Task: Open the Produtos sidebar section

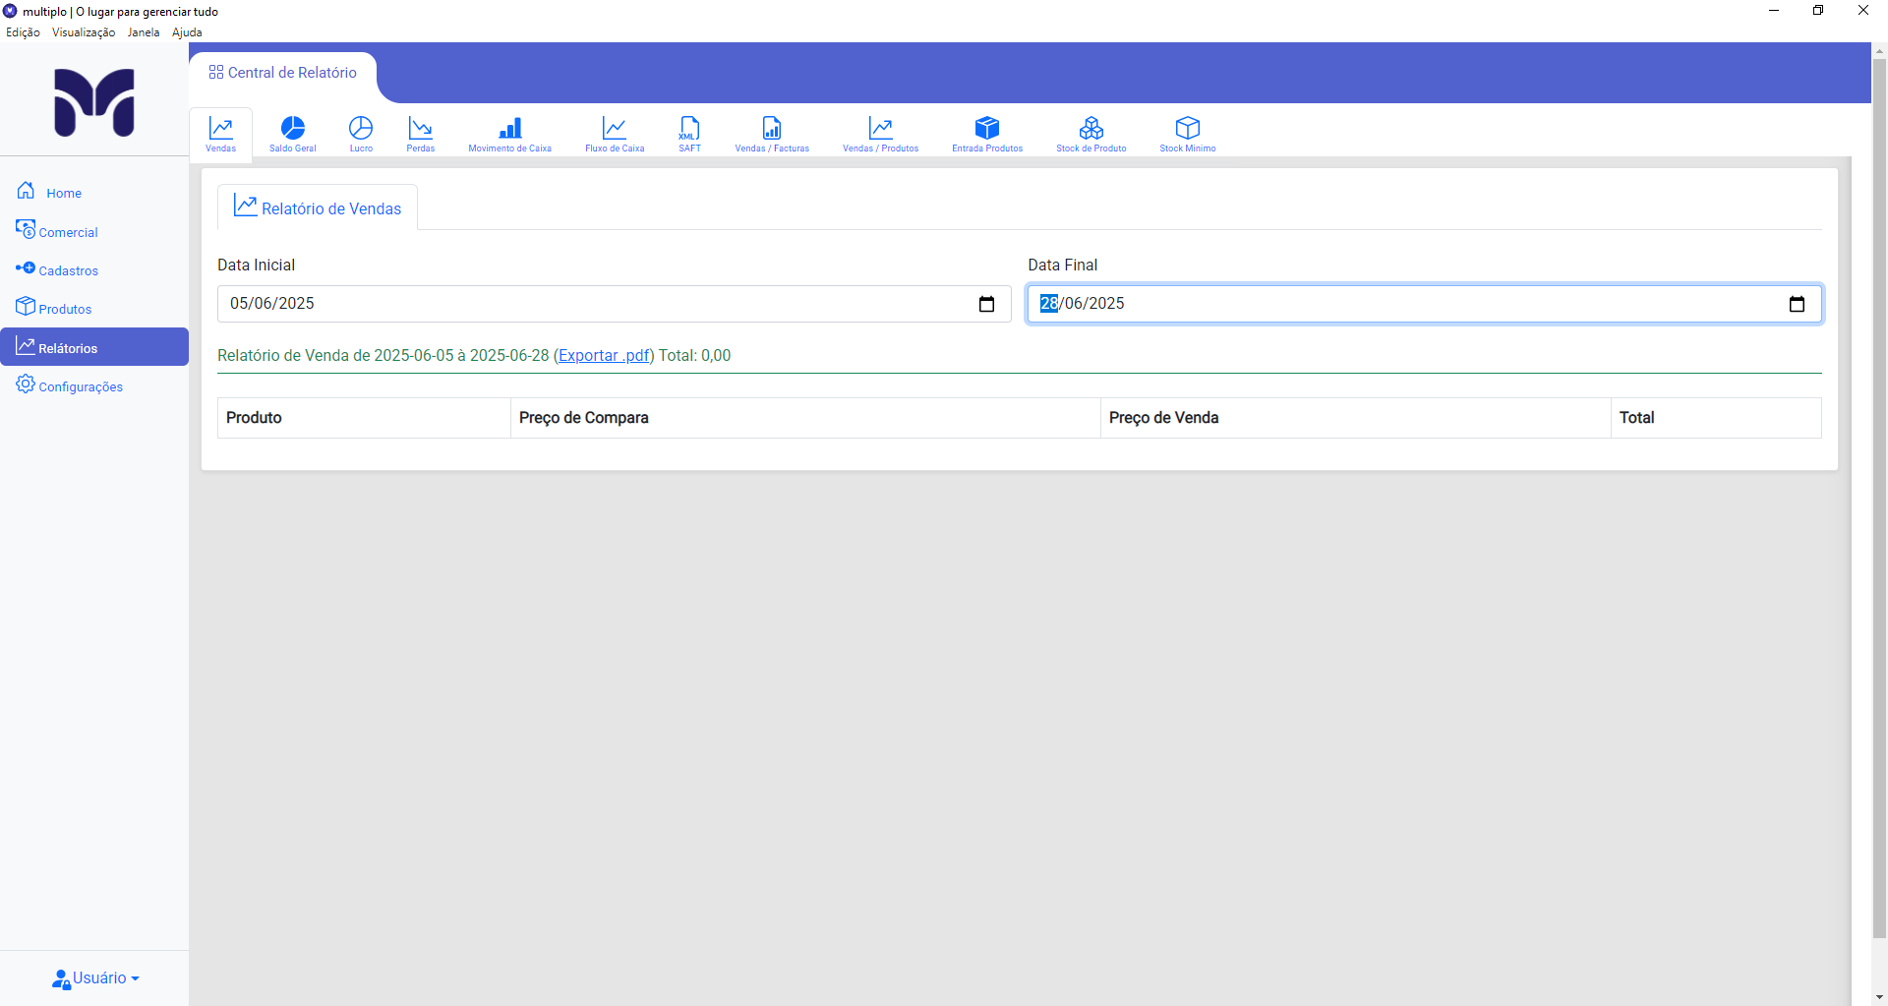Action: click(65, 309)
